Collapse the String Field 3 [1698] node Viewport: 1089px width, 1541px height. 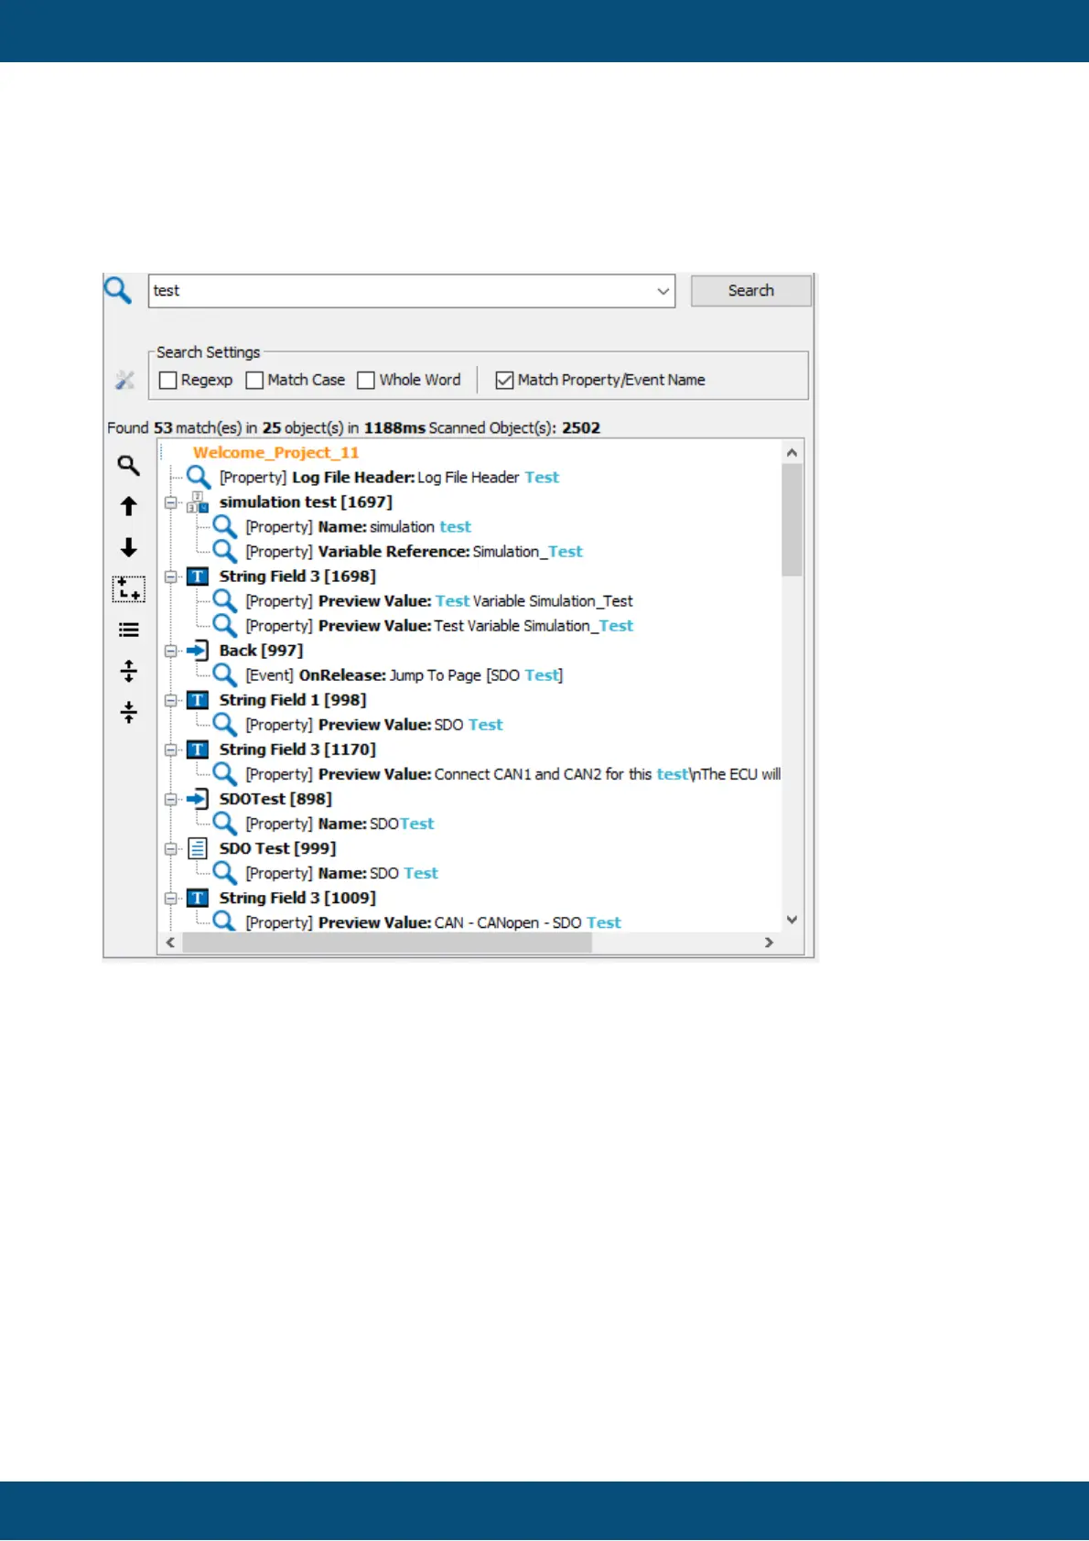[170, 577]
